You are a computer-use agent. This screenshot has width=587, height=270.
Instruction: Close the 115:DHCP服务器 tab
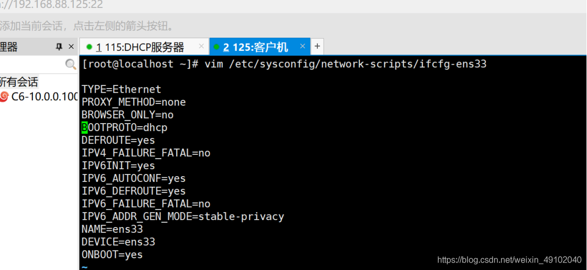click(201, 46)
